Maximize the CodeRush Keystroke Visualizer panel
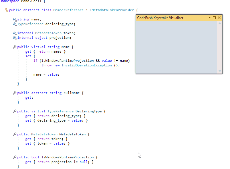 tap(214, 18)
